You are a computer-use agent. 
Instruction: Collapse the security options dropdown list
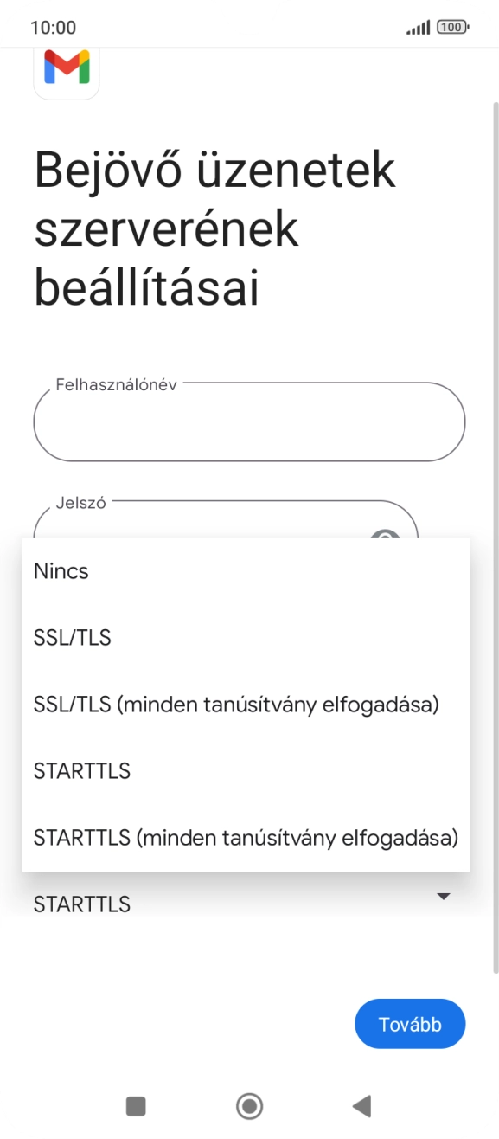pos(442,897)
